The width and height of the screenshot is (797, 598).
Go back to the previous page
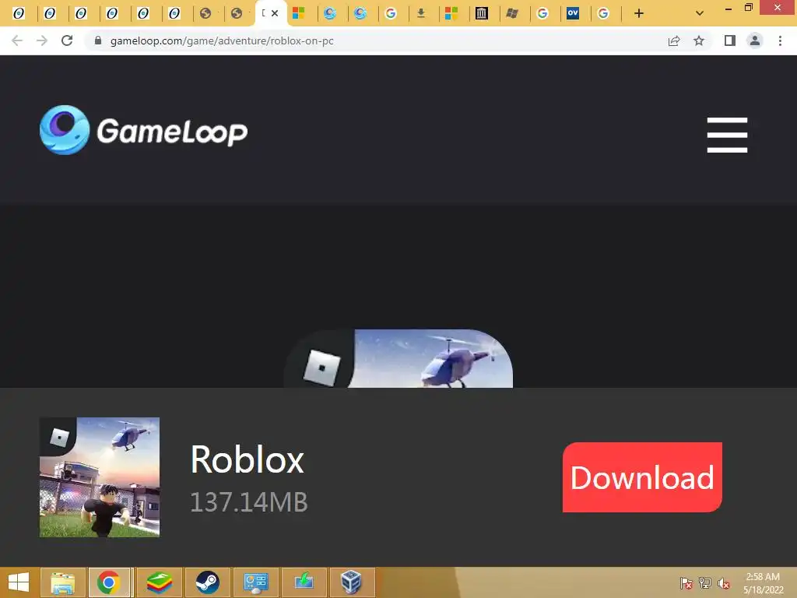[17, 40]
